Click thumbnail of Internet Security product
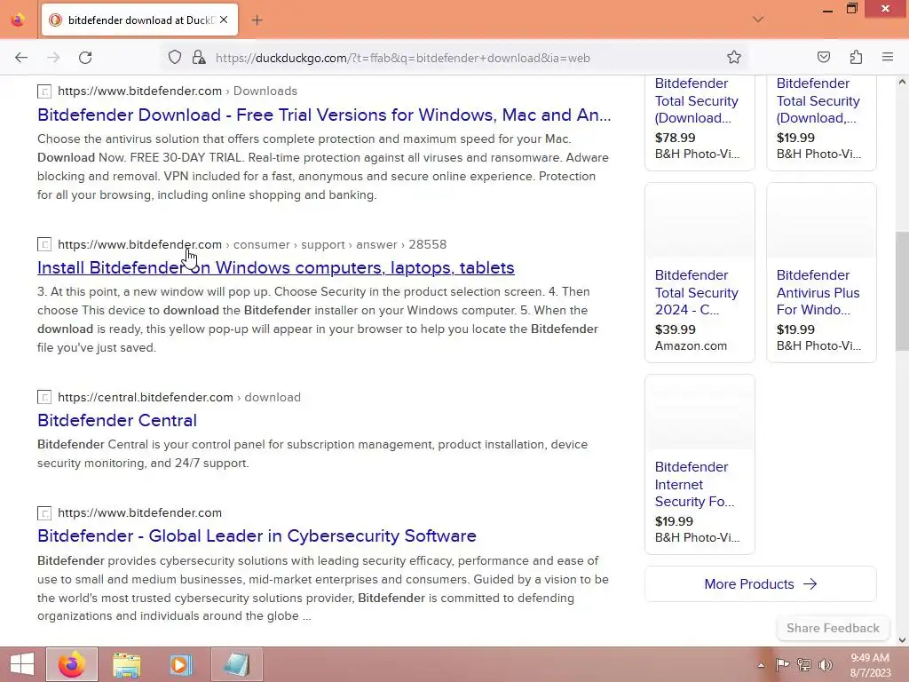The height and width of the screenshot is (682, 909). pyautogui.click(x=700, y=412)
